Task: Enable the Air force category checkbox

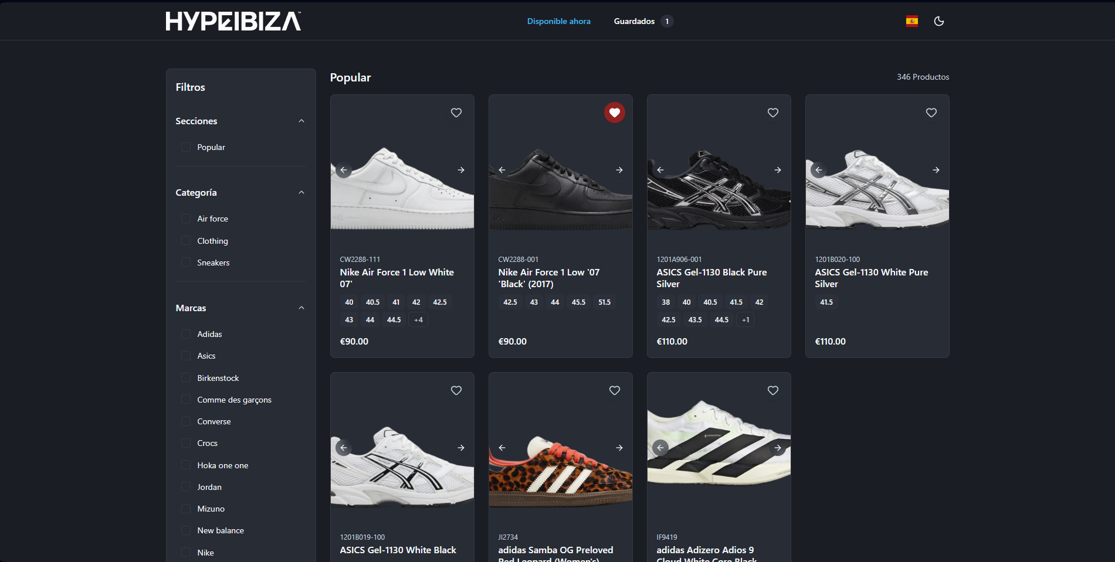Action: pyautogui.click(x=186, y=219)
